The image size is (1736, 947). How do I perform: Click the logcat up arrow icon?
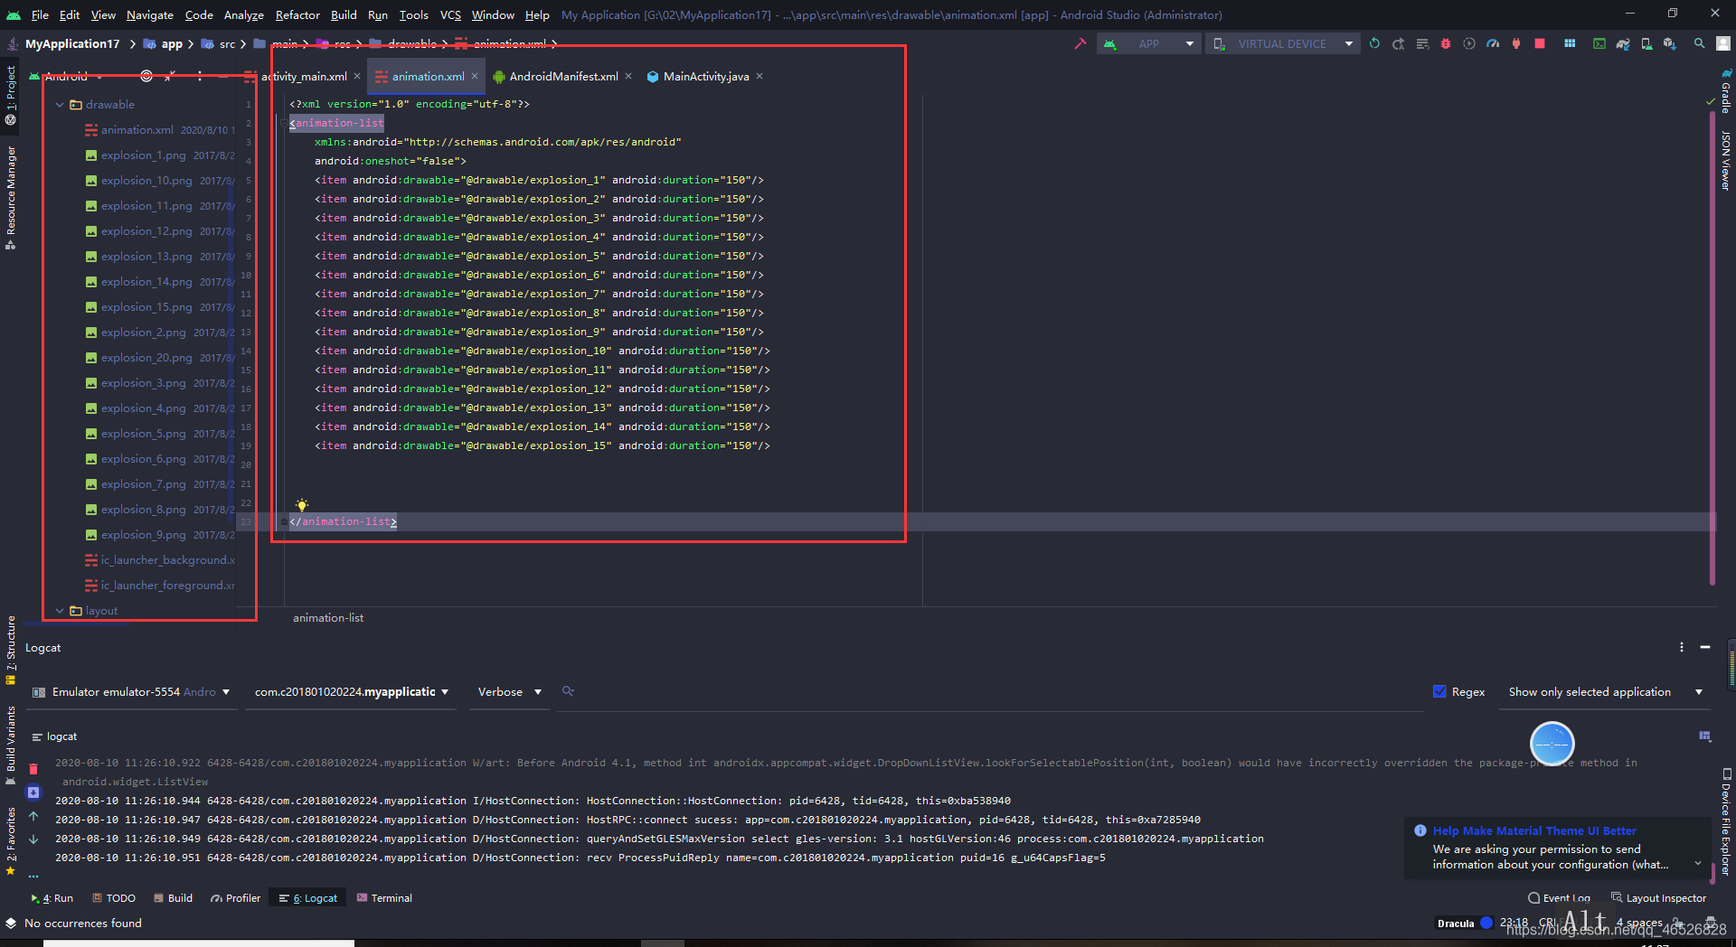(33, 816)
